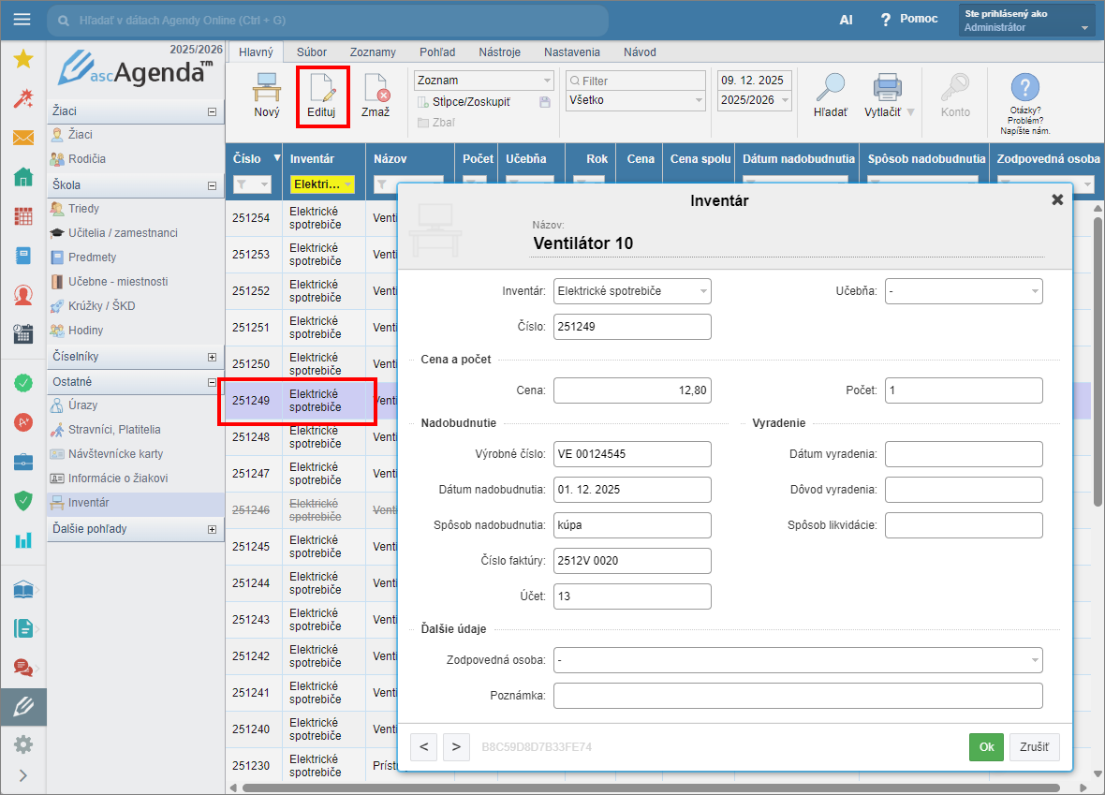Screen dimensions: 1105x795
Task: Expand the Číselníky section
Action: (213, 357)
